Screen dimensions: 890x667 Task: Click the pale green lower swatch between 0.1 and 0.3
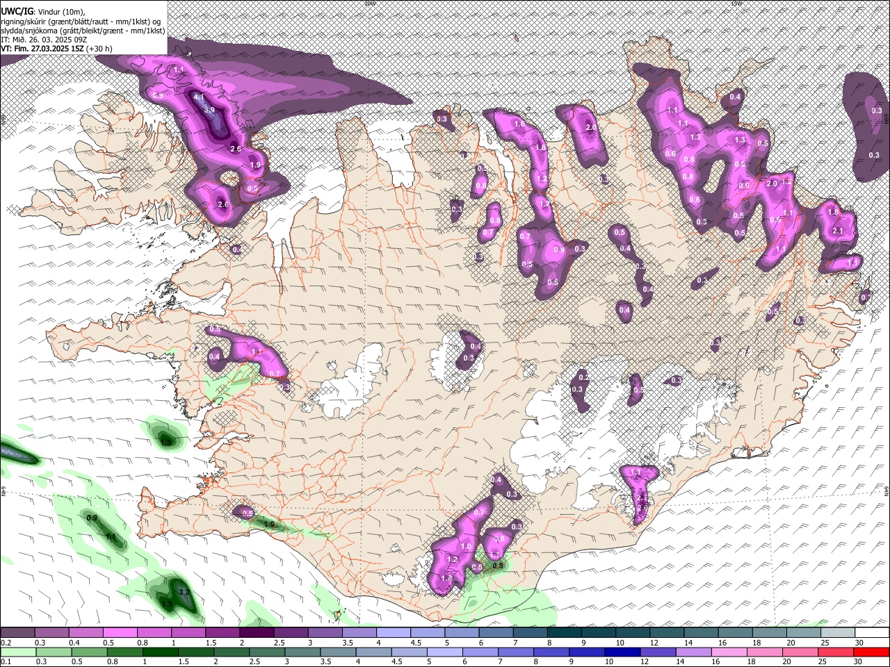tap(17, 652)
